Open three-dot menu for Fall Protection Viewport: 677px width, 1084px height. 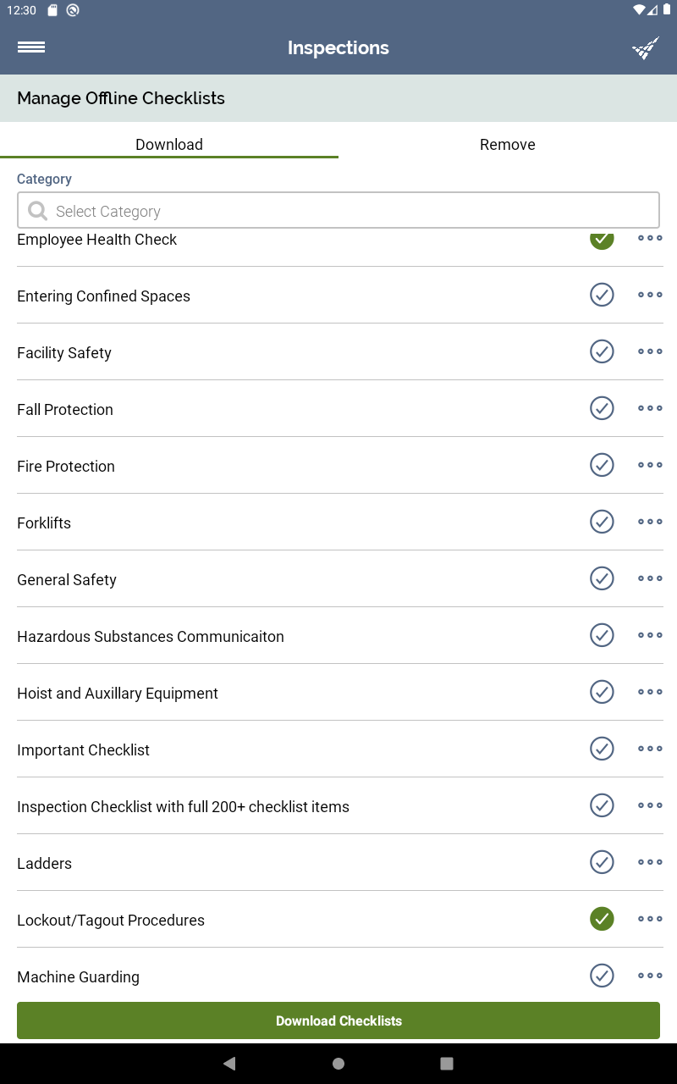pyautogui.click(x=650, y=408)
